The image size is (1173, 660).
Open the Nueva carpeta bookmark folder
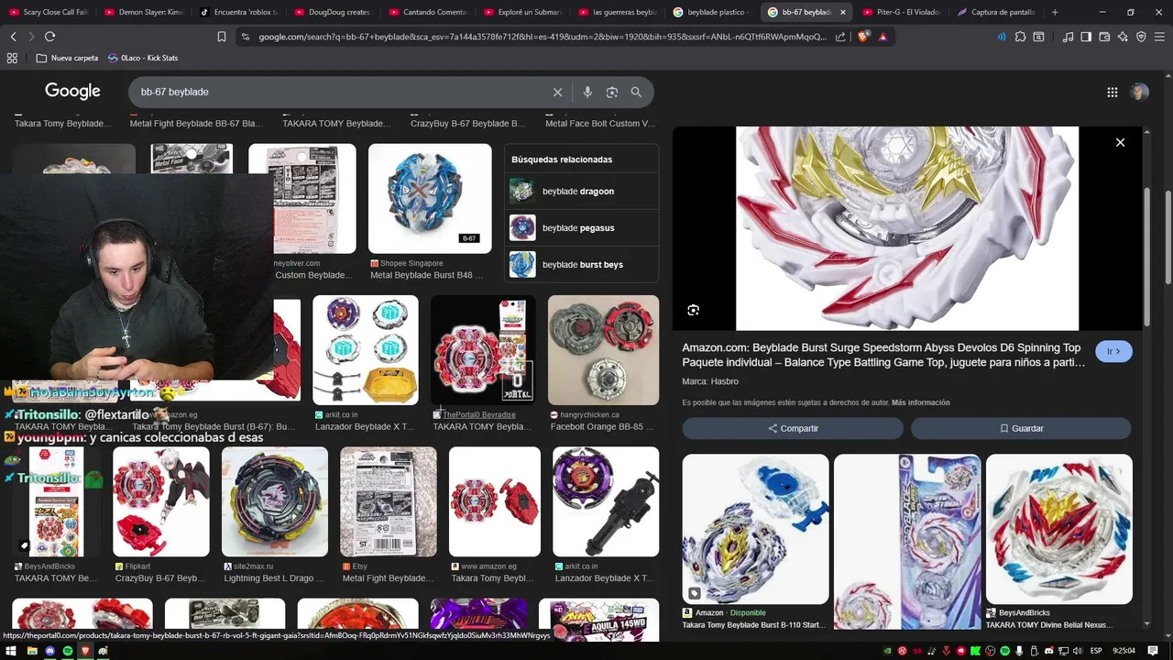[x=67, y=58]
